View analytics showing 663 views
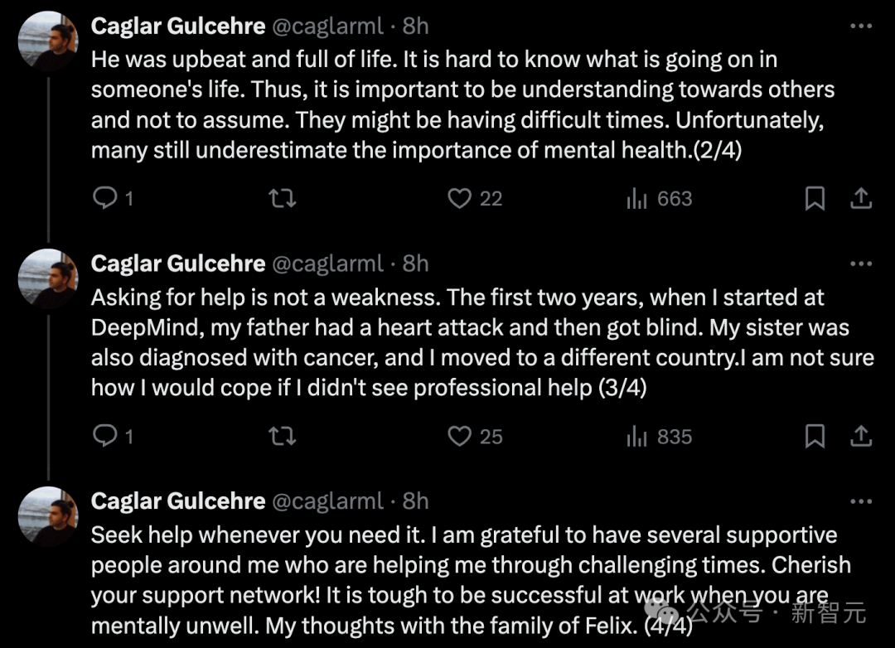The height and width of the screenshot is (648, 895). (636, 199)
